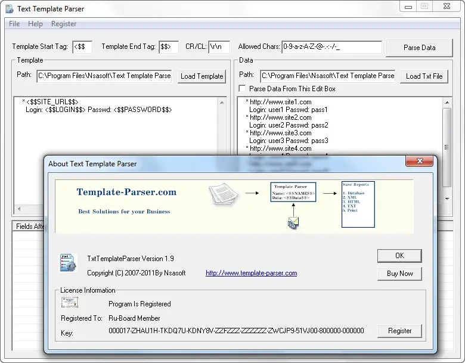Close the About Text Template Parser dialog

pos(420,161)
